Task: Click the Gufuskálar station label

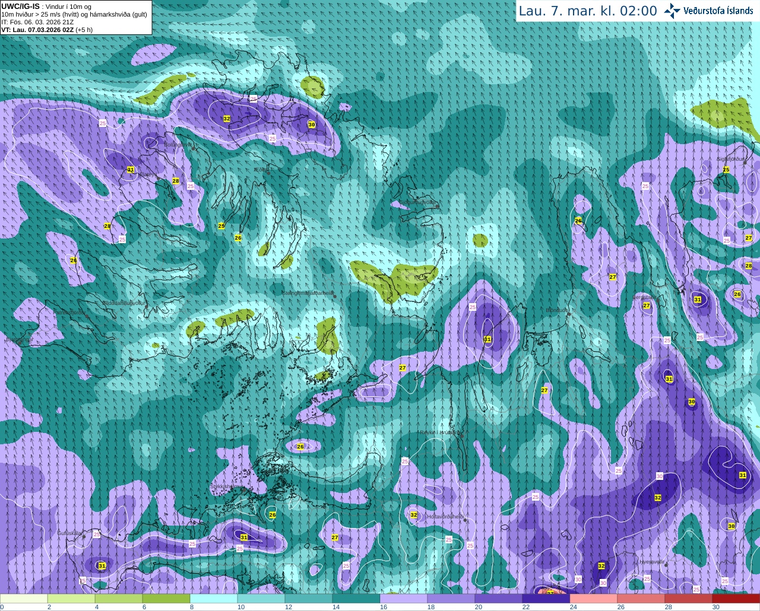Action: pos(69,533)
